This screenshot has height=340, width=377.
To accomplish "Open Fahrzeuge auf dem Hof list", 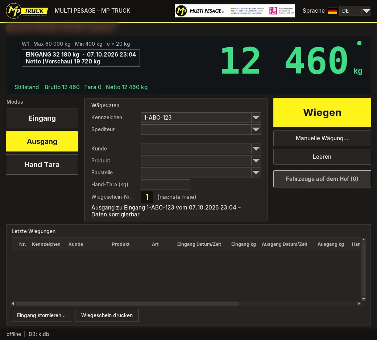I will coord(322,179).
